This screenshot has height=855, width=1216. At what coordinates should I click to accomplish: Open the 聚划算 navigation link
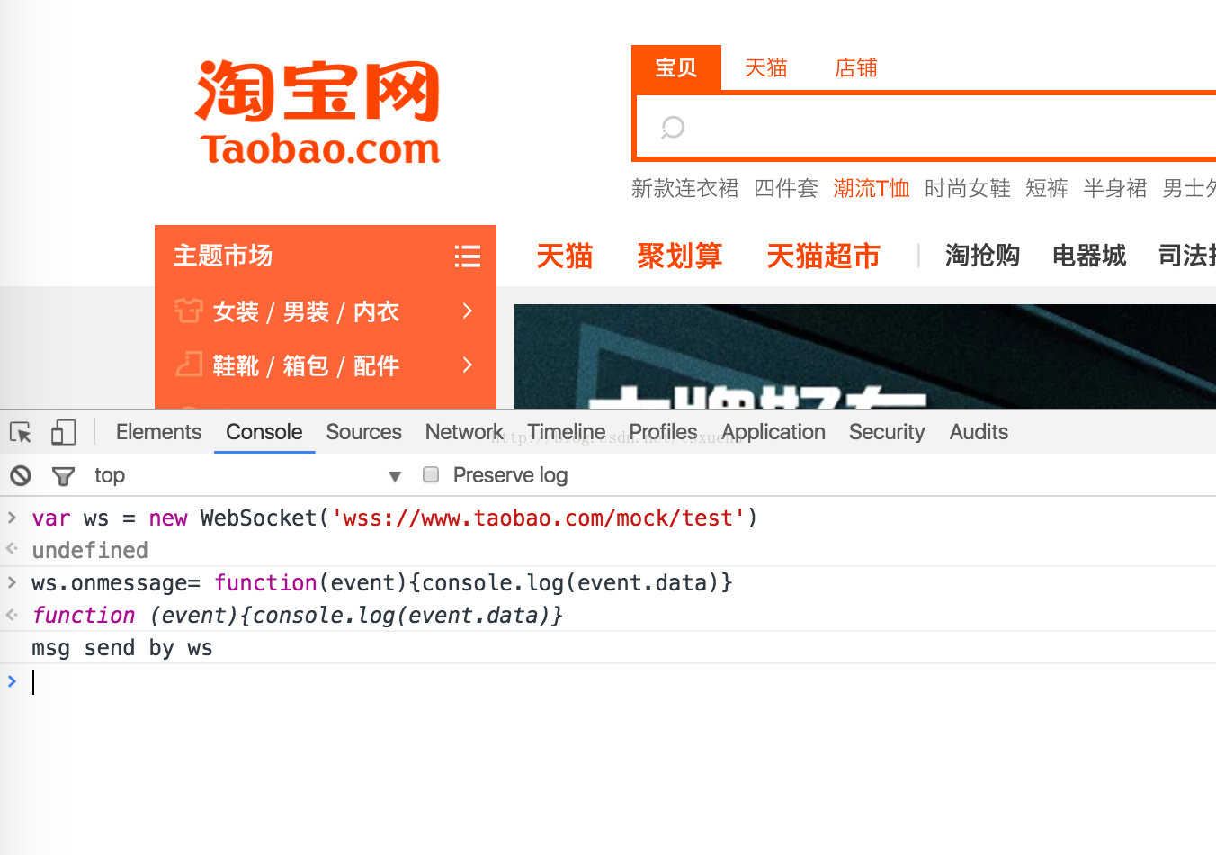click(680, 256)
